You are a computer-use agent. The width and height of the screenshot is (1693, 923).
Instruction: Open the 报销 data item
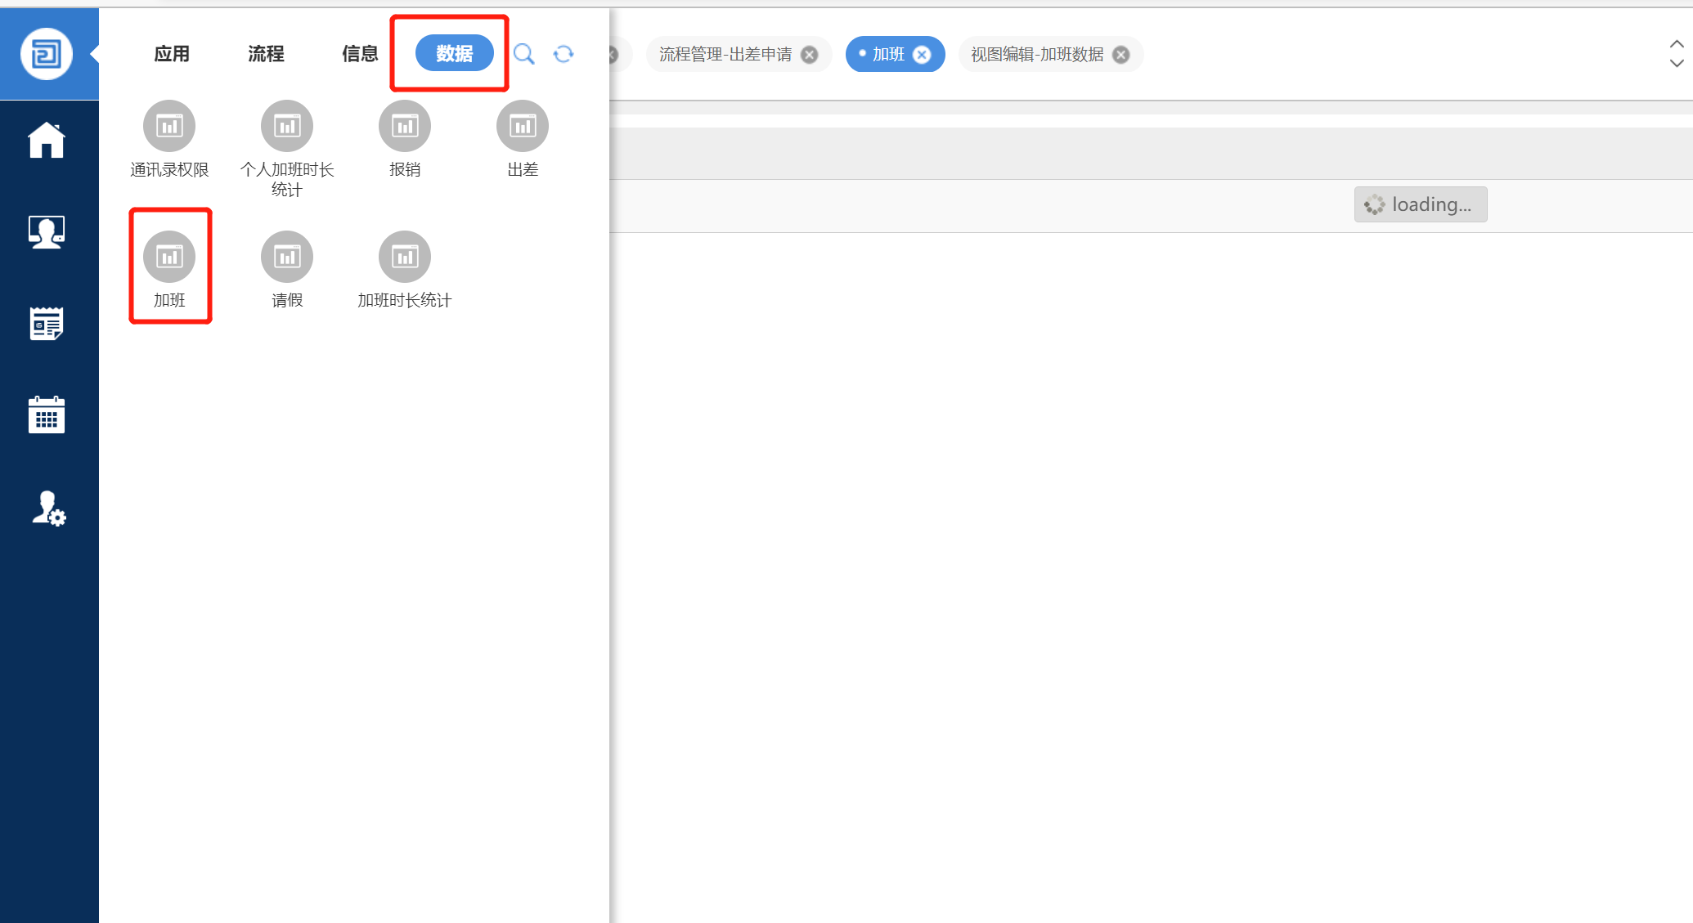[x=405, y=127]
